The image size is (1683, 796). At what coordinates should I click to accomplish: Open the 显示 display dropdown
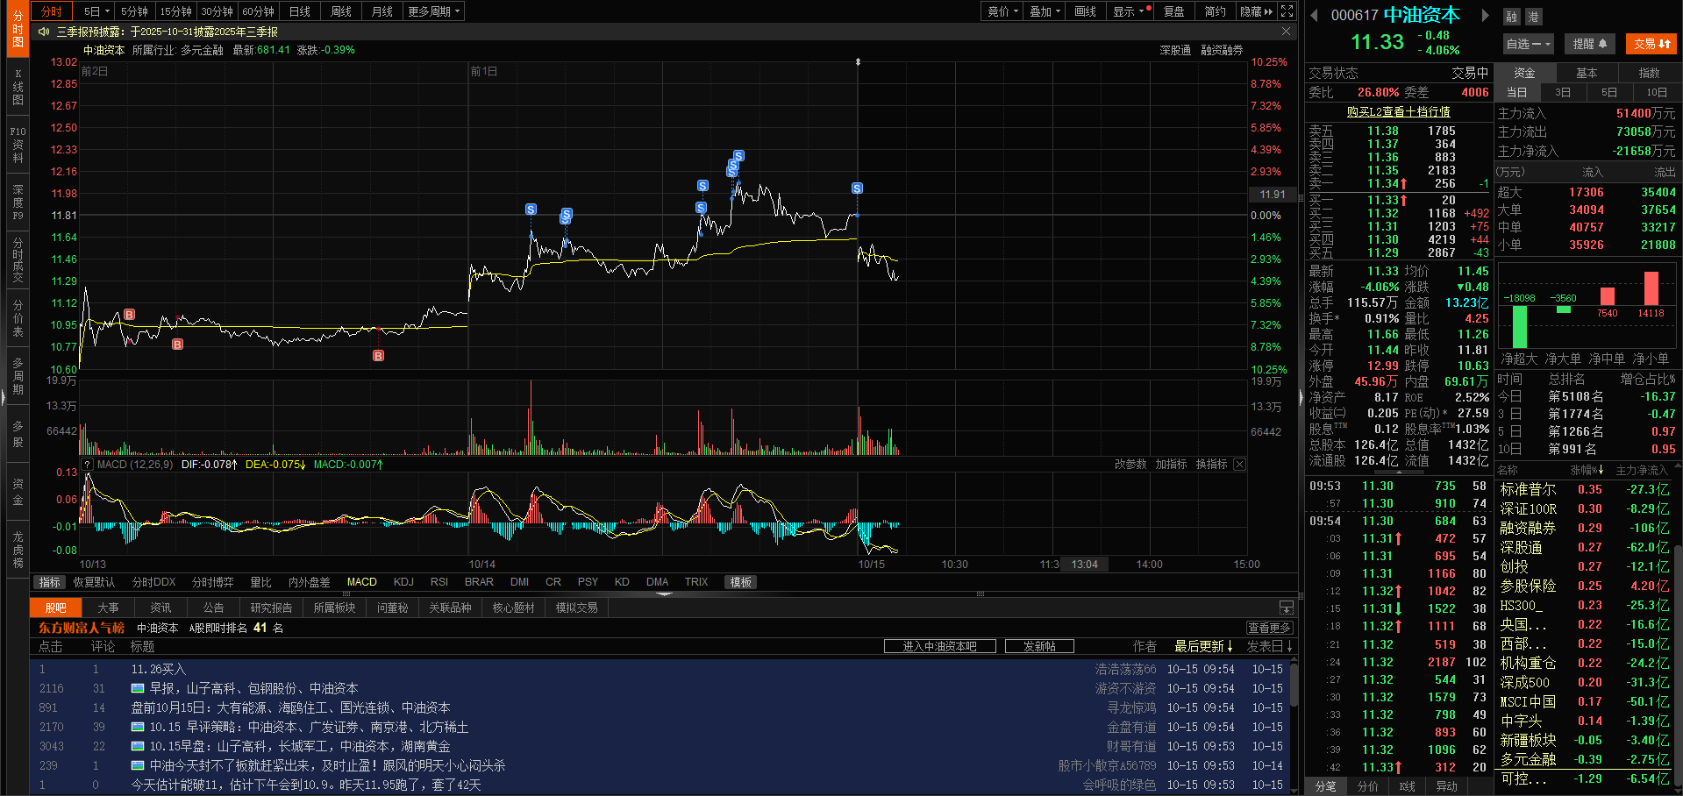[1129, 11]
